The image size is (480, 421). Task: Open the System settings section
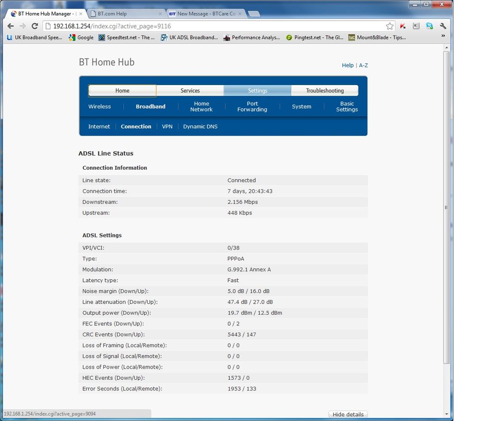pyautogui.click(x=302, y=107)
